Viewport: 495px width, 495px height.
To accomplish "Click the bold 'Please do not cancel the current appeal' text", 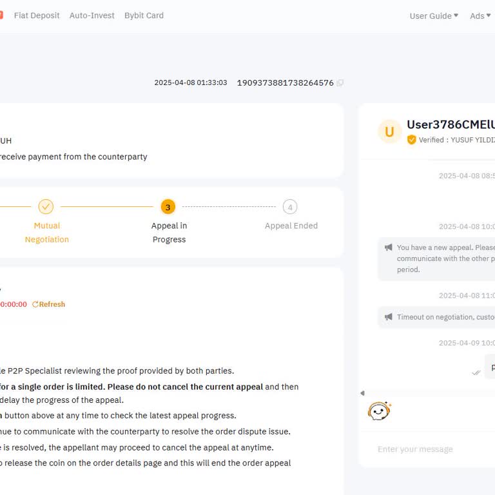I will [185, 387].
